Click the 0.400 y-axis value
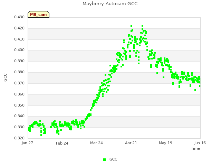This screenshot has width=221, height=166. [19, 50]
